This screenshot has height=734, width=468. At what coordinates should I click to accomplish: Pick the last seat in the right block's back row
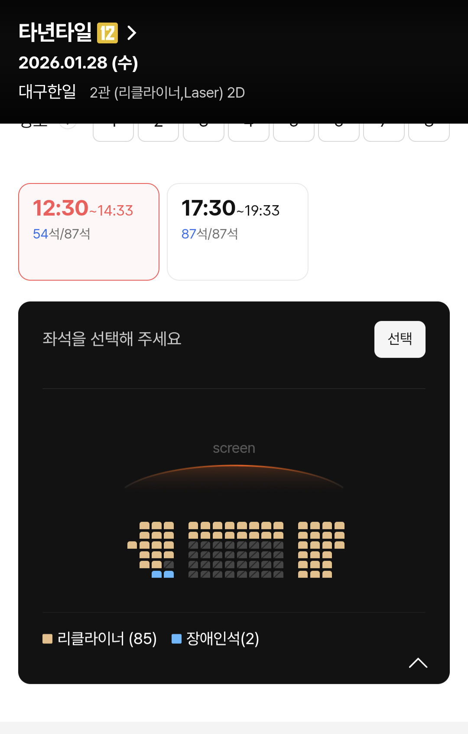click(x=327, y=574)
